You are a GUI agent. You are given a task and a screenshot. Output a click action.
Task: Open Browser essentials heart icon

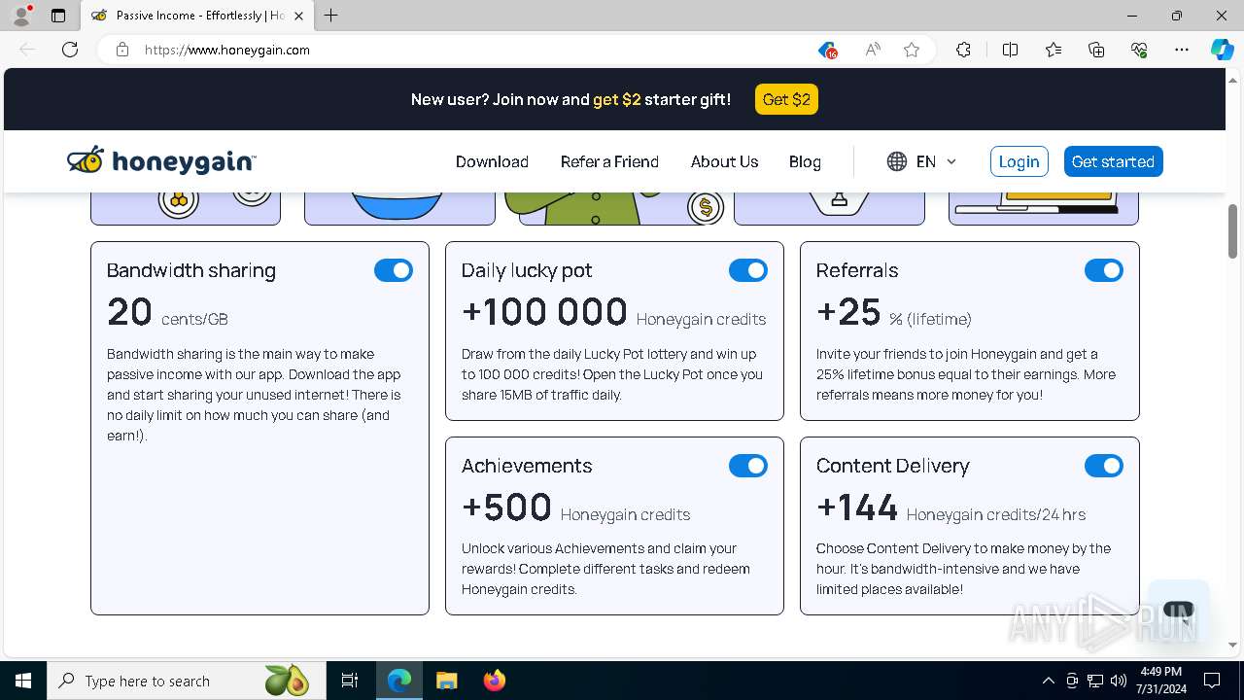point(1139,50)
